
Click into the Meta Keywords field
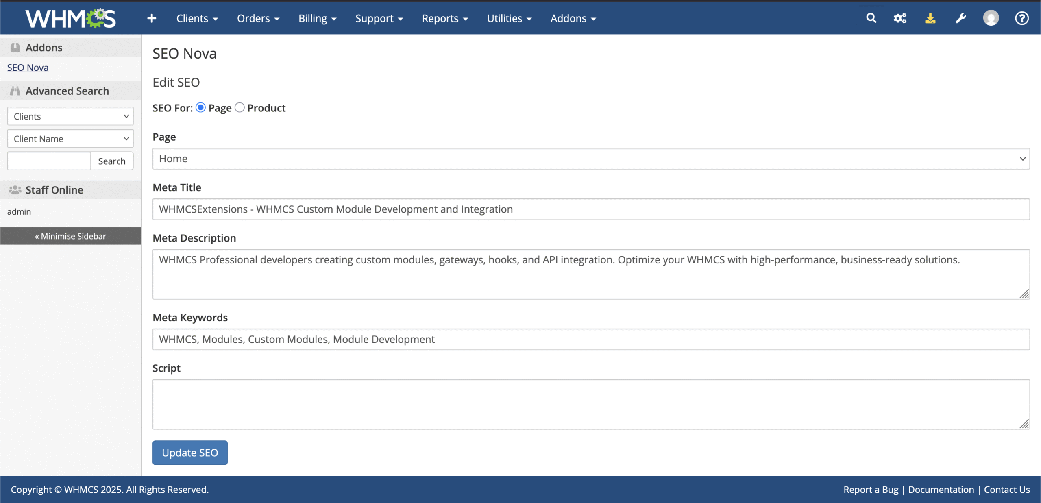[x=591, y=339]
